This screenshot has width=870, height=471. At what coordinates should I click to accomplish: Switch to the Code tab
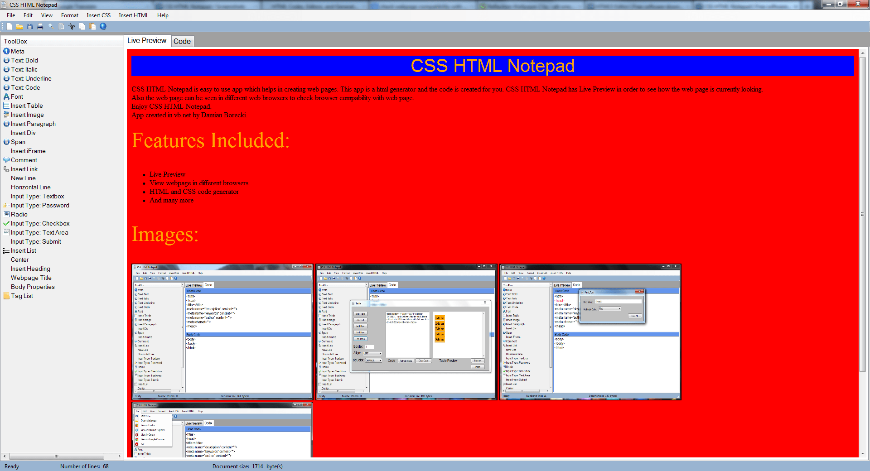click(x=182, y=41)
